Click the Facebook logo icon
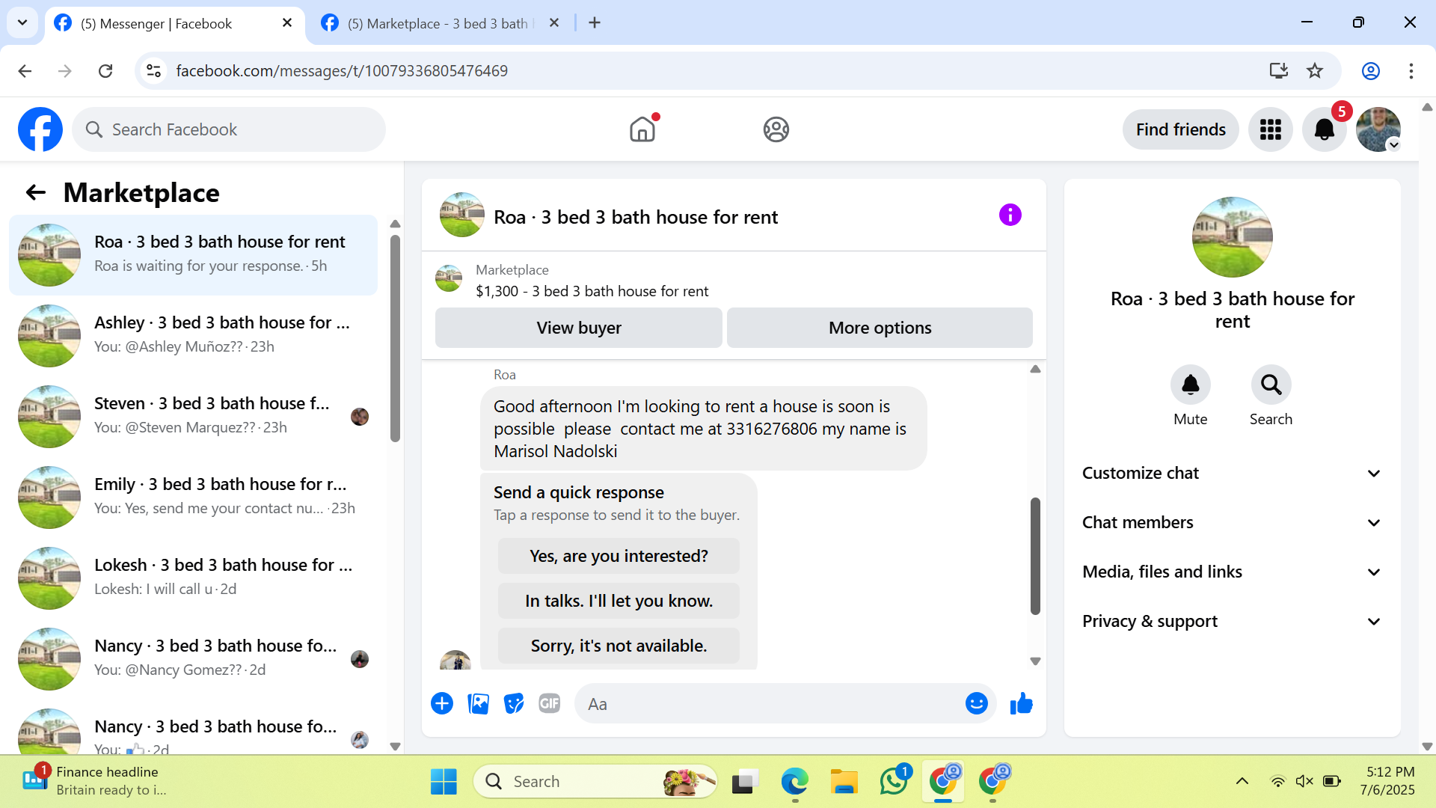The height and width of the screenshot is (808, 1436). [x=40, y=129]
